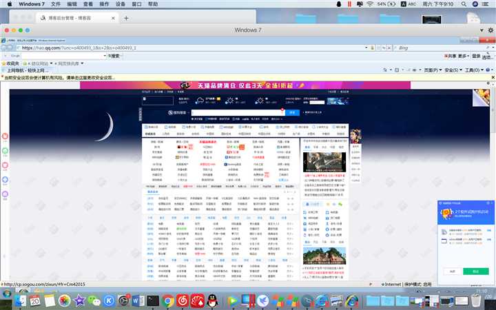
Task: Open the Wi-Fi status menu
Action: click(370, 4)
